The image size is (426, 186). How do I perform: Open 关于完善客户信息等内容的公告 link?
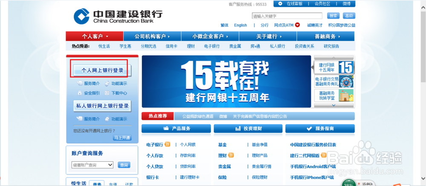[260, 116]
